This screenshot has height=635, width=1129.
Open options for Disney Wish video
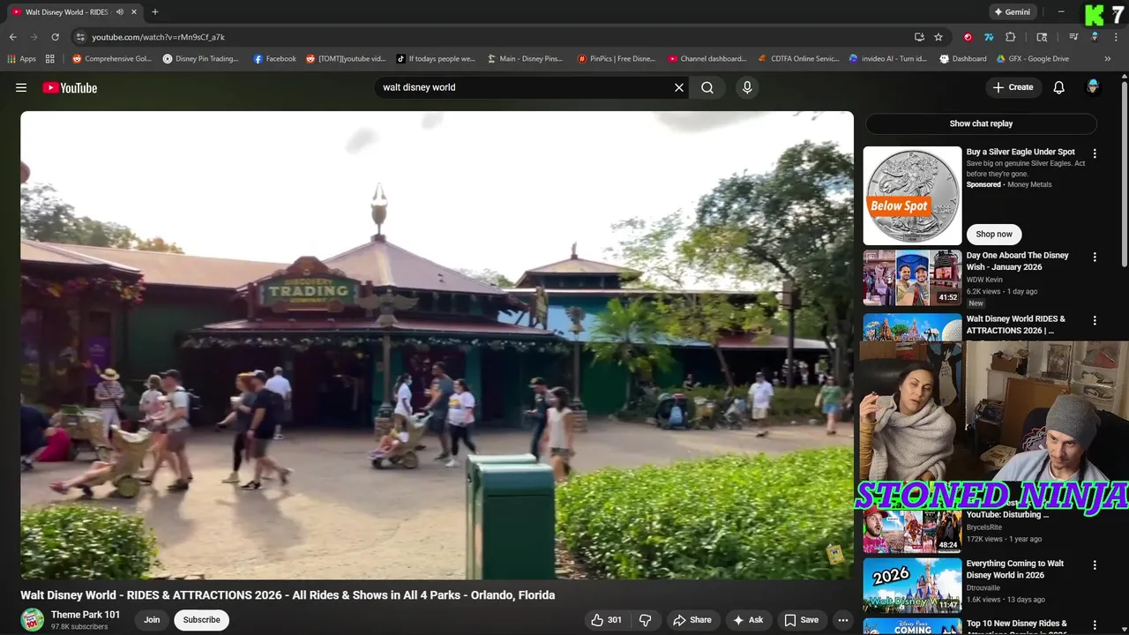click(x=1095, y=257)
